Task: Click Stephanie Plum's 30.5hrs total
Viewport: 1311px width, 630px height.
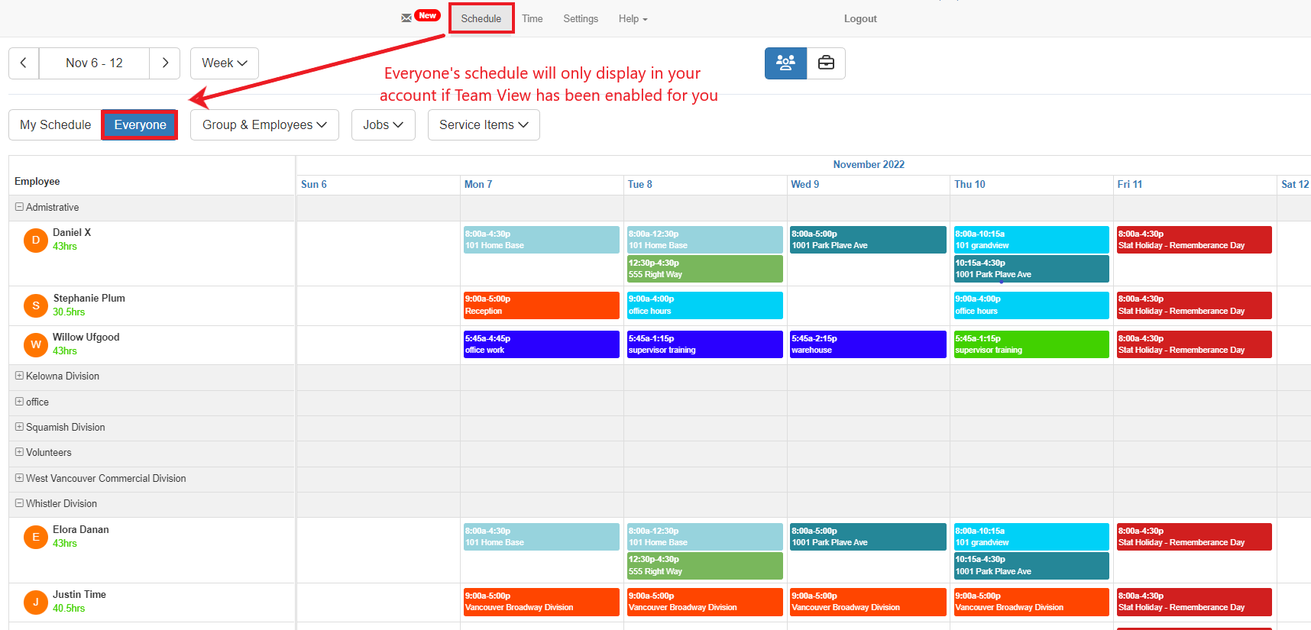Action: point(69,312)
